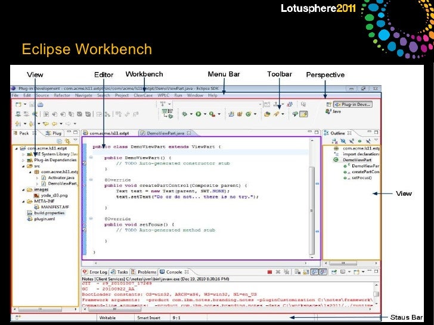
Task: Click Remove All Terminated Launches icon
Action: coord(287,272)
